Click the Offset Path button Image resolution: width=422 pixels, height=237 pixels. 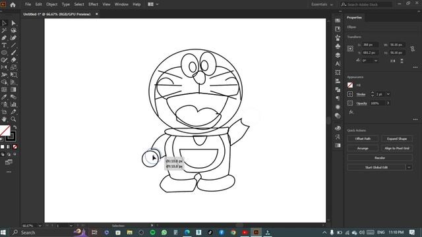tap(363, 139)
